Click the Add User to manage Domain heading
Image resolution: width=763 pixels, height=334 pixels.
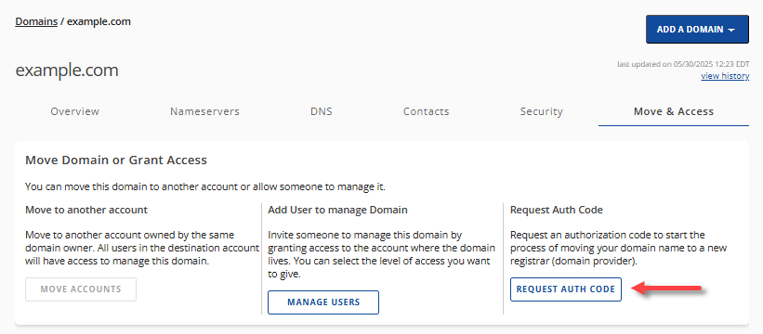point(337,211)
